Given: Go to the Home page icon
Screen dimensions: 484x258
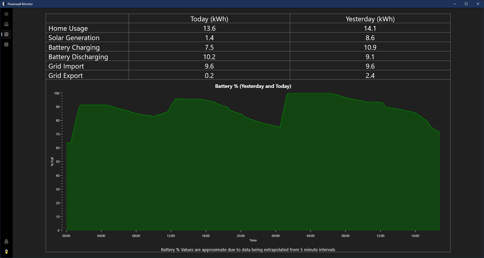Looking at the screenshot, I should pos(6,24).
